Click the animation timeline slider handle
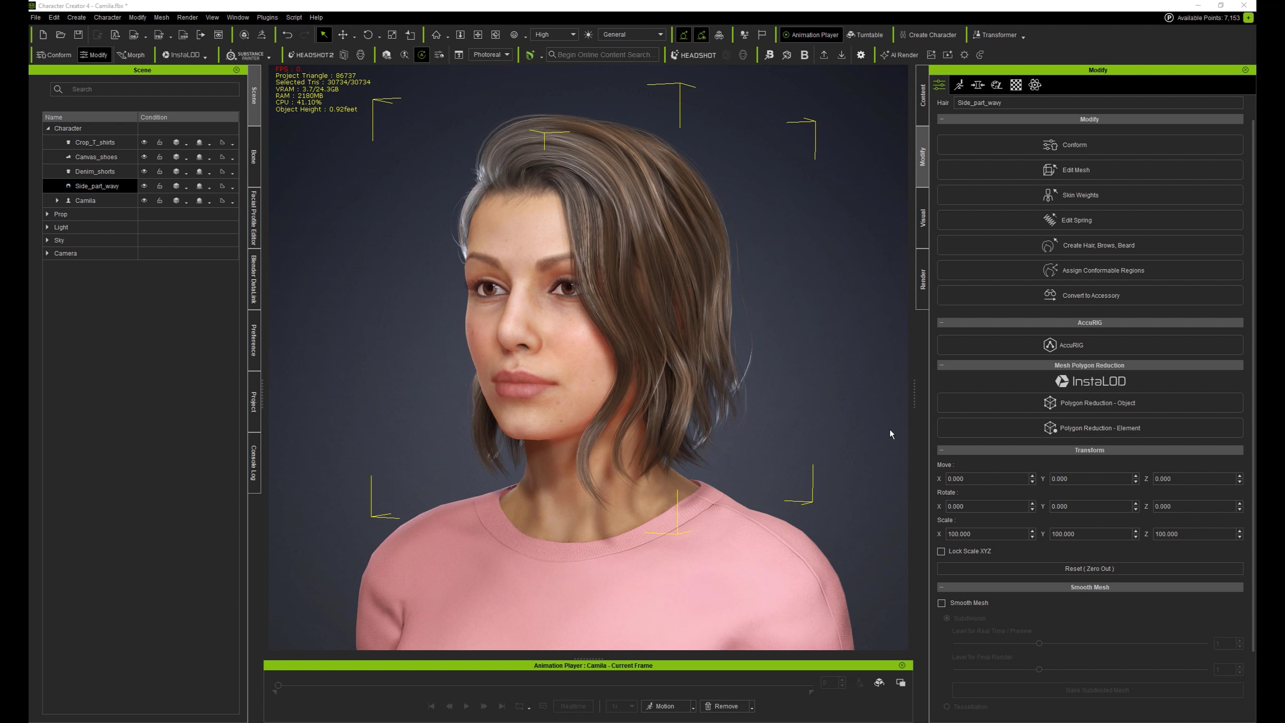 tap(278, 685)
